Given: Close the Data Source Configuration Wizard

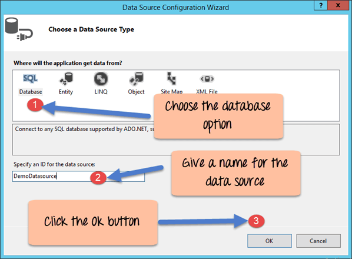Looking at the screenshot, I should [x=338, y=5].
